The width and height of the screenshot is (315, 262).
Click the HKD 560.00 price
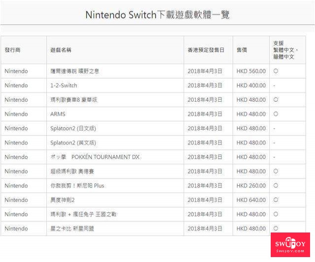[251, 71]
